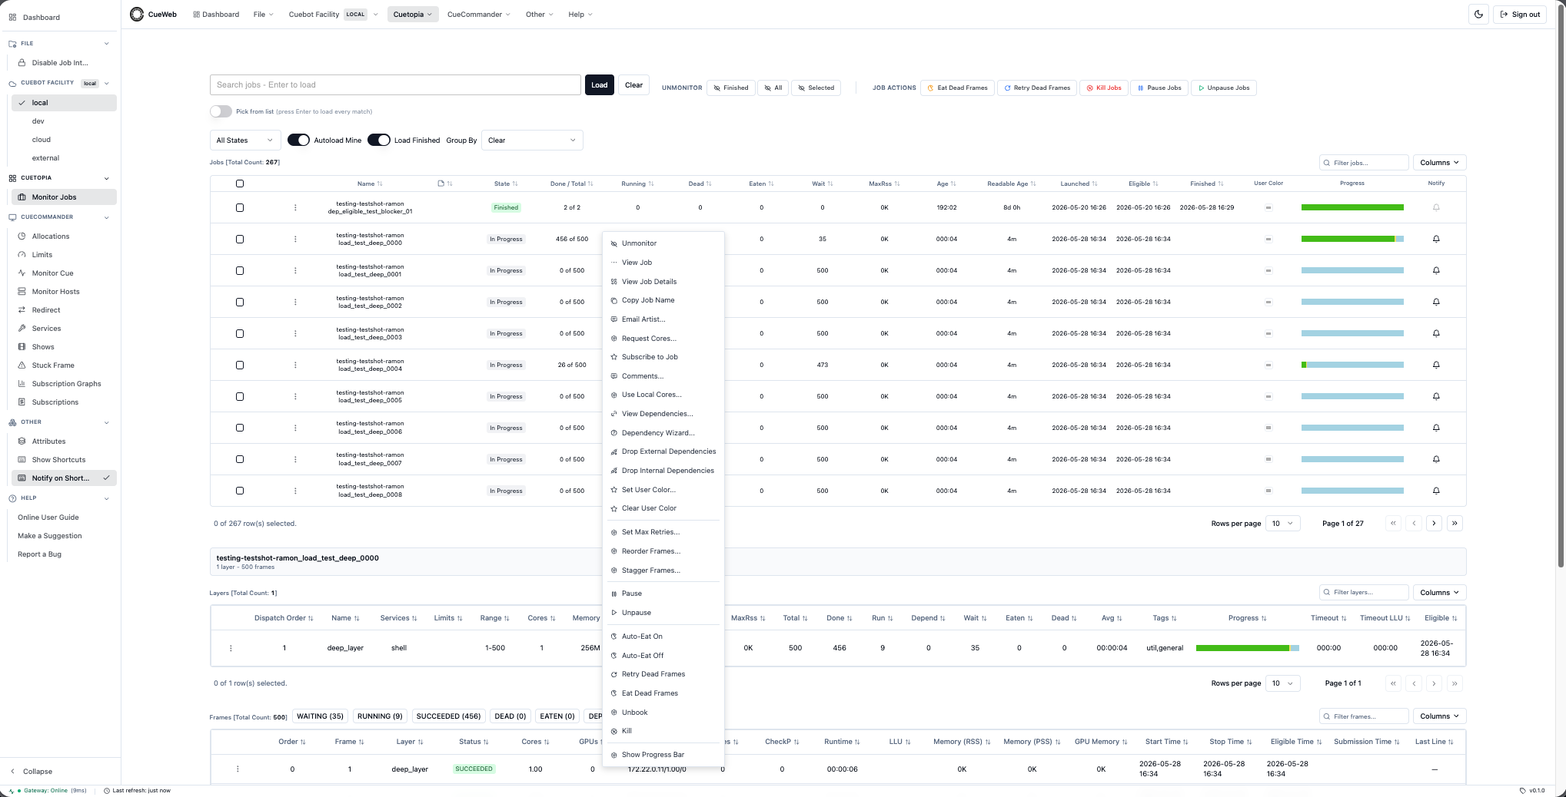This screenshot has height=797, width=1566.
Task: Open the Online User Guide link
Action: point(48,518)
